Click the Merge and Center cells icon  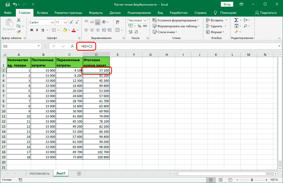118,30
